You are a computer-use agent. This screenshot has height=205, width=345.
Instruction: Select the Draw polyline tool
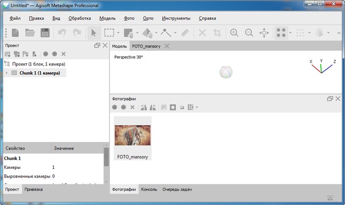click(x=166, y=33)
